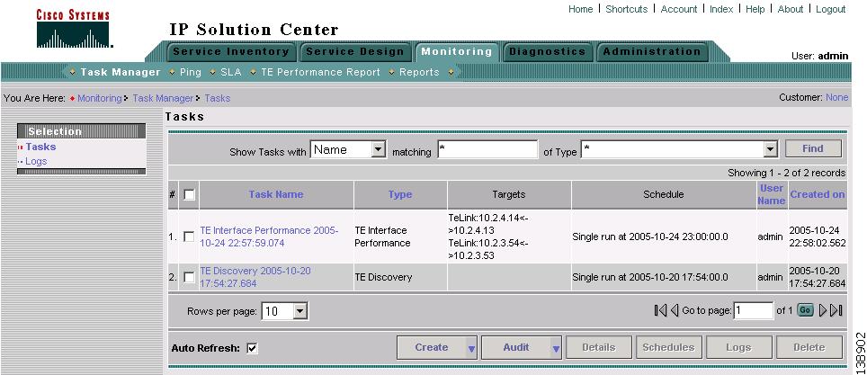Check the TE Discovery task row
Image resolution: width=867 pixels, height=375 pixels.
pyautogui.click(x=189, y=277)
